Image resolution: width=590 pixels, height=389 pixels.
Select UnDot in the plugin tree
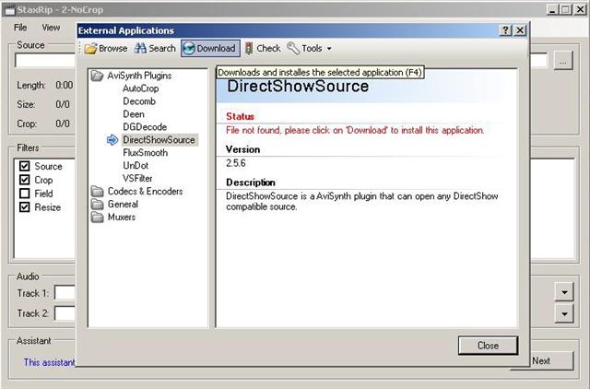tap(136, 166)
